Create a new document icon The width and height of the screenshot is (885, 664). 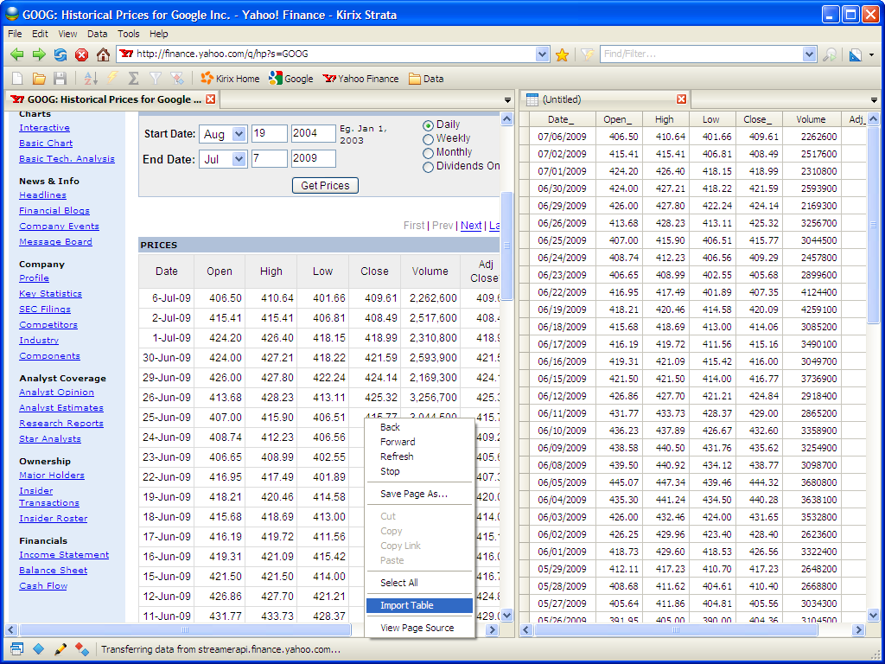click(x=17, y=79)
